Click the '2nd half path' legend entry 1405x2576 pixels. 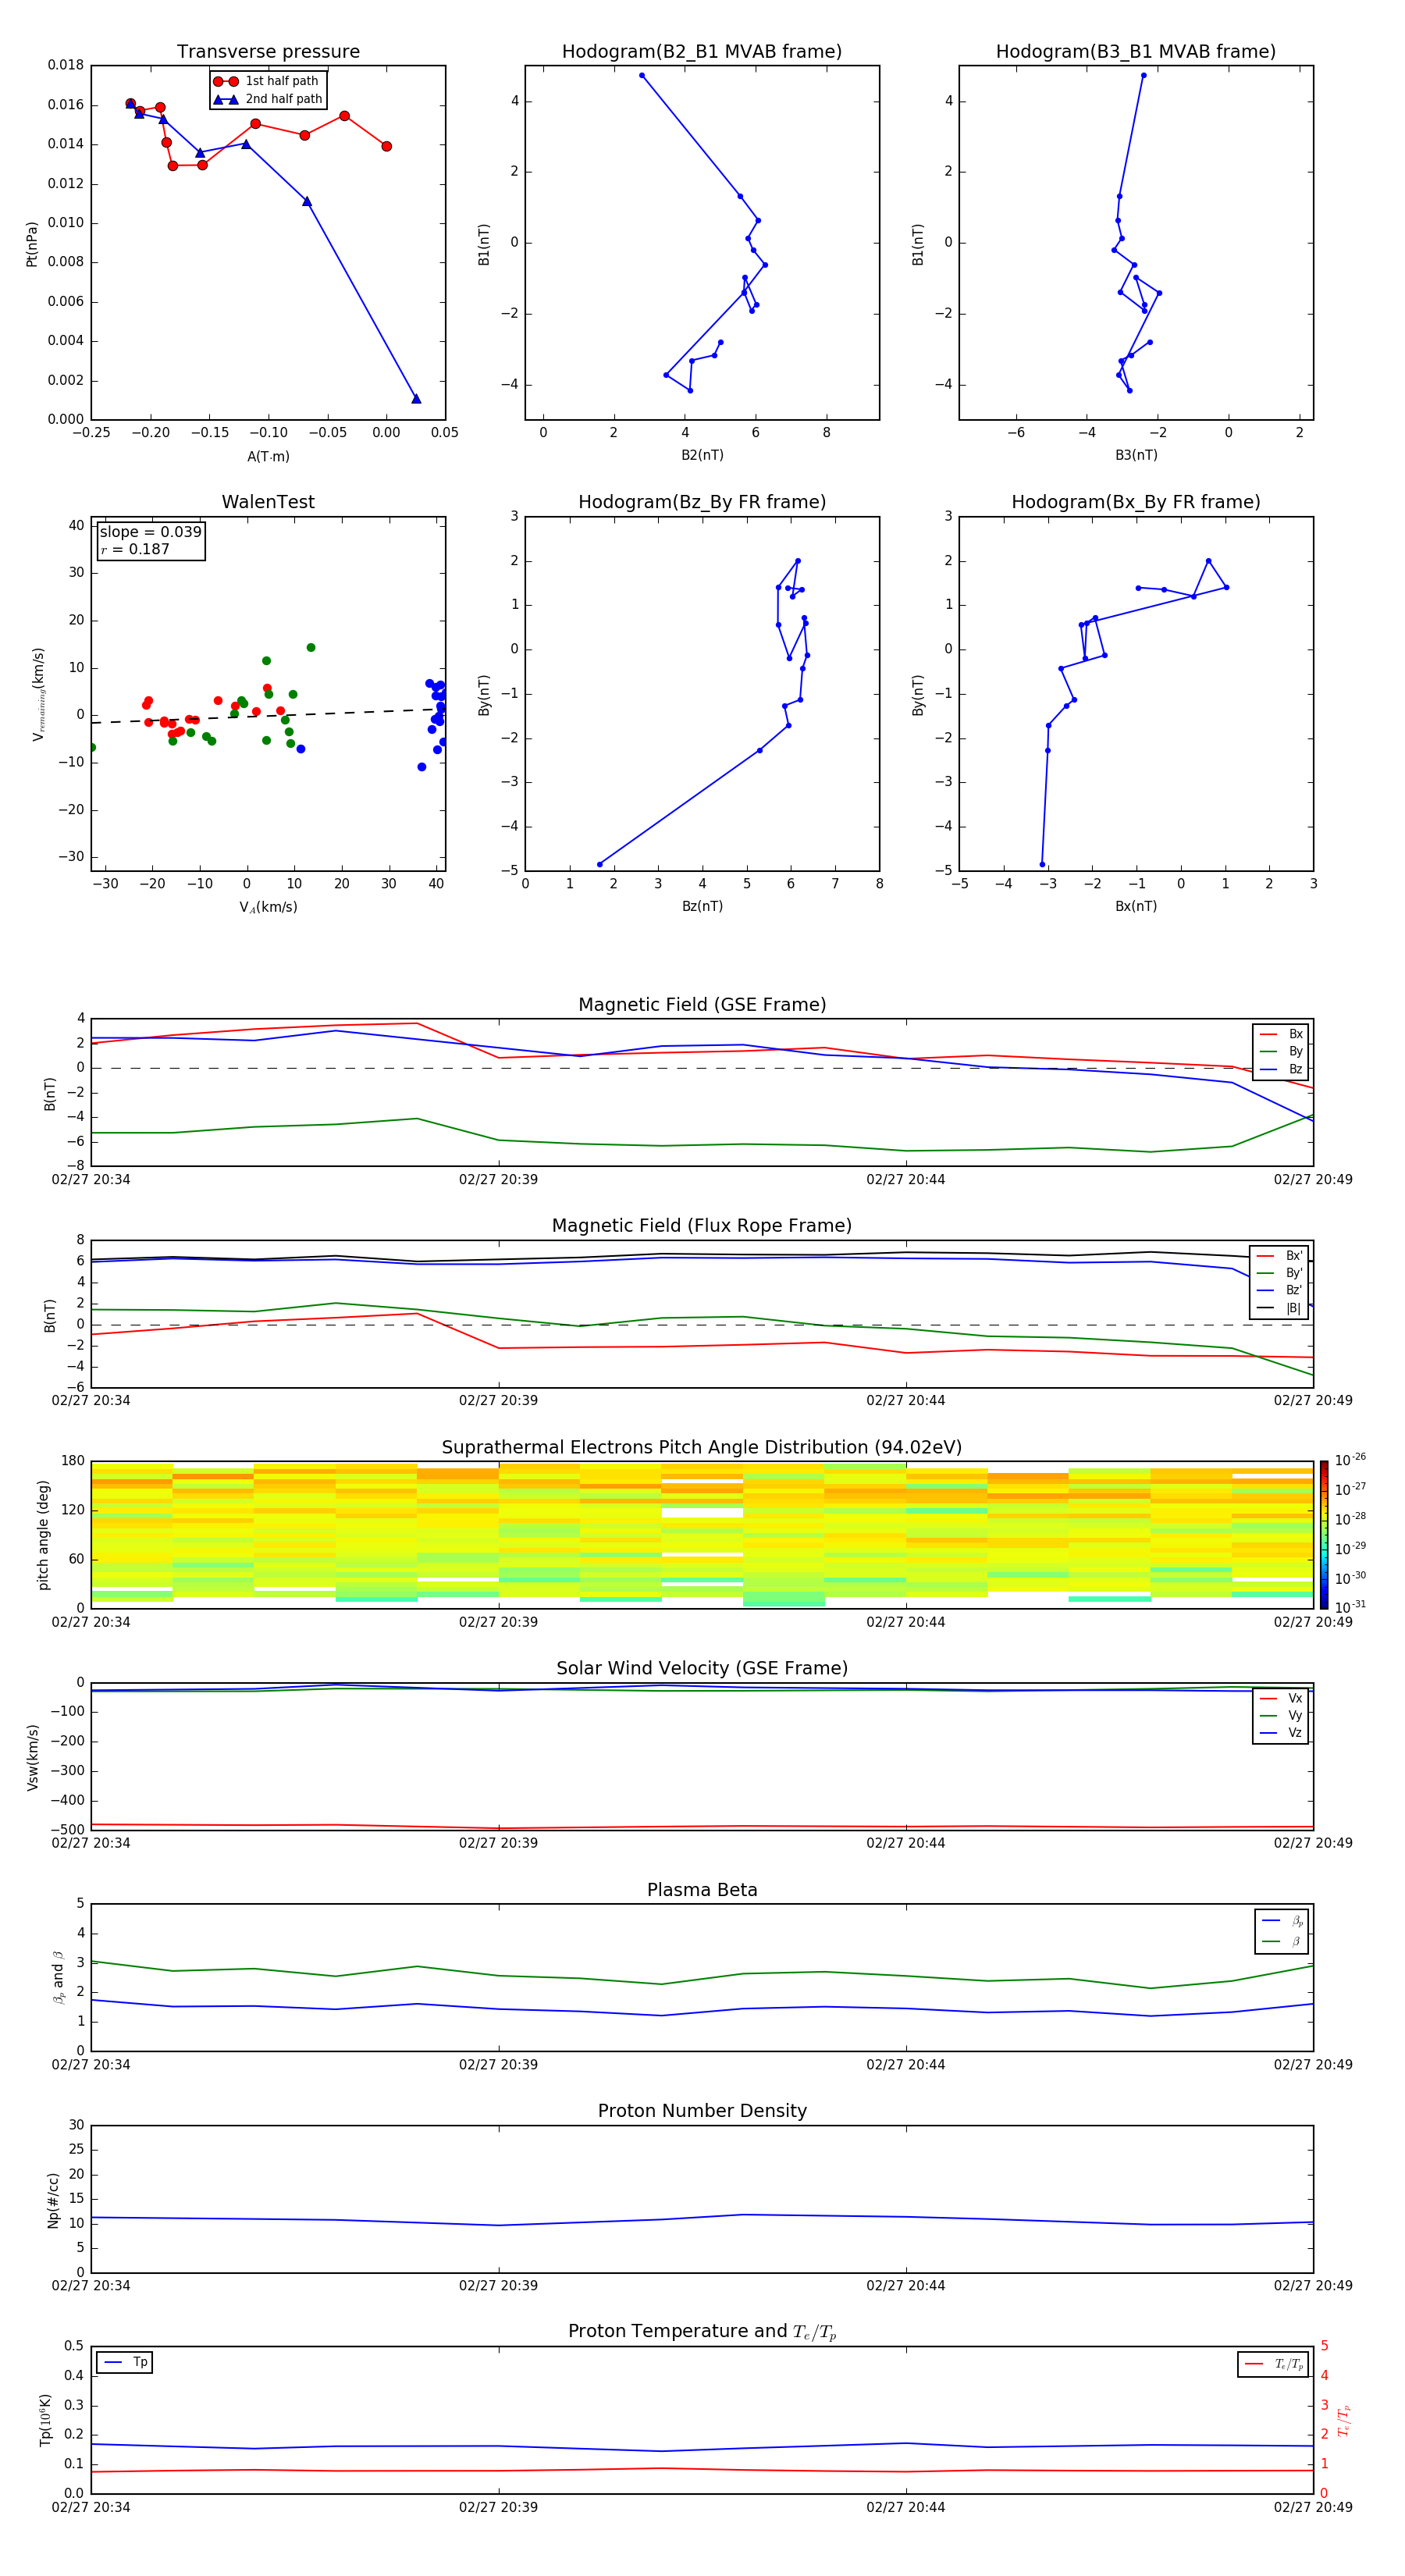[x=268, y=99]
